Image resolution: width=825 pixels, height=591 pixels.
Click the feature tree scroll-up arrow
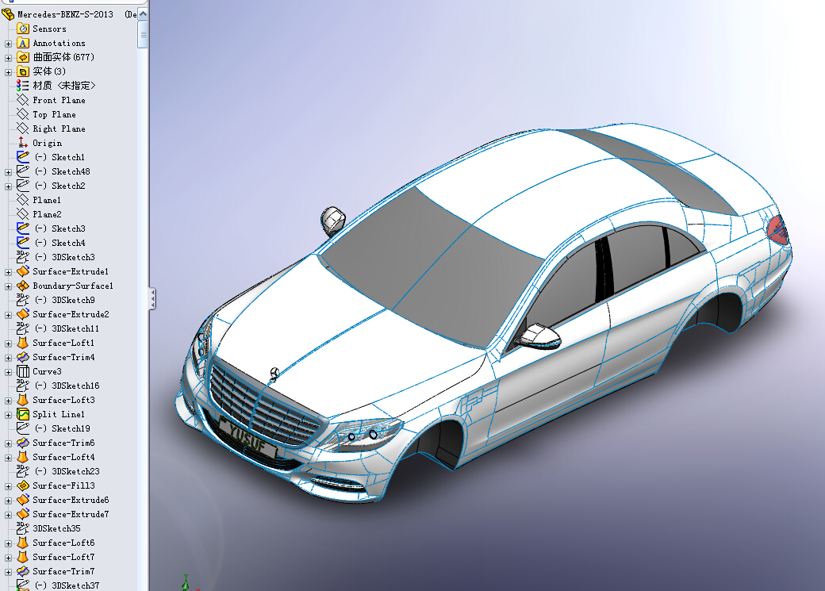(143, 14)
